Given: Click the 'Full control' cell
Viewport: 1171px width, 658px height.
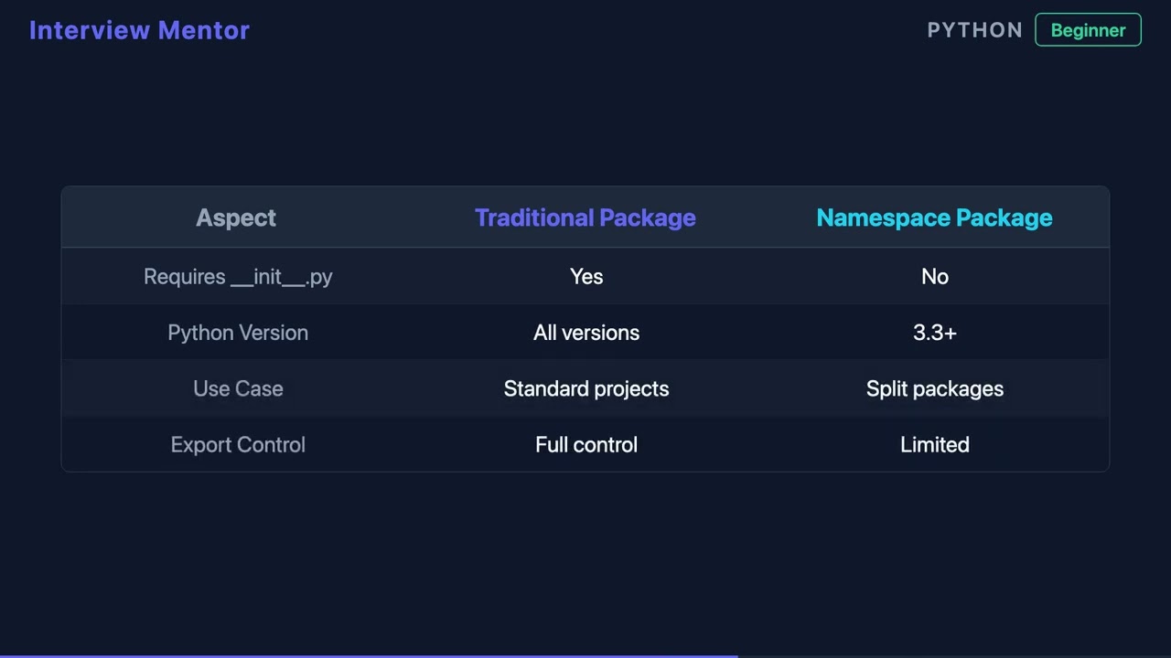Looking at the screenshot, I should (586, 445).
